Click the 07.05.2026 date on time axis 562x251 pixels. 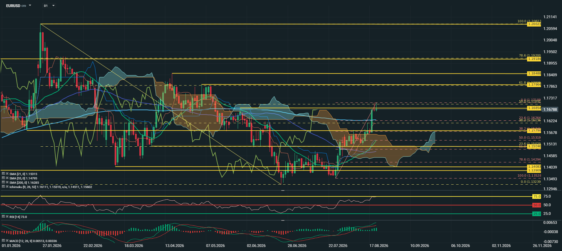tap(215, 246)
